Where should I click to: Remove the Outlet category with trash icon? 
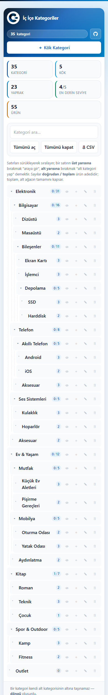(95, 671)
